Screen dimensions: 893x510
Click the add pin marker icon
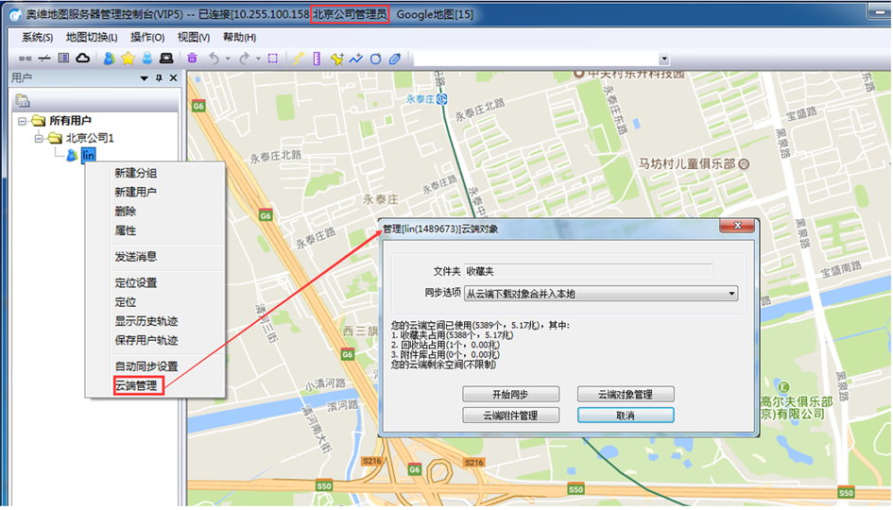pyautogui.click(x=336, y=59)
